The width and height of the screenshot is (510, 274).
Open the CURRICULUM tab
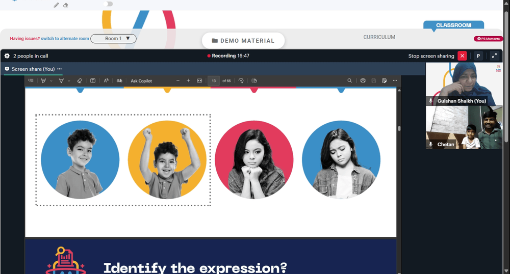(379, 37)
